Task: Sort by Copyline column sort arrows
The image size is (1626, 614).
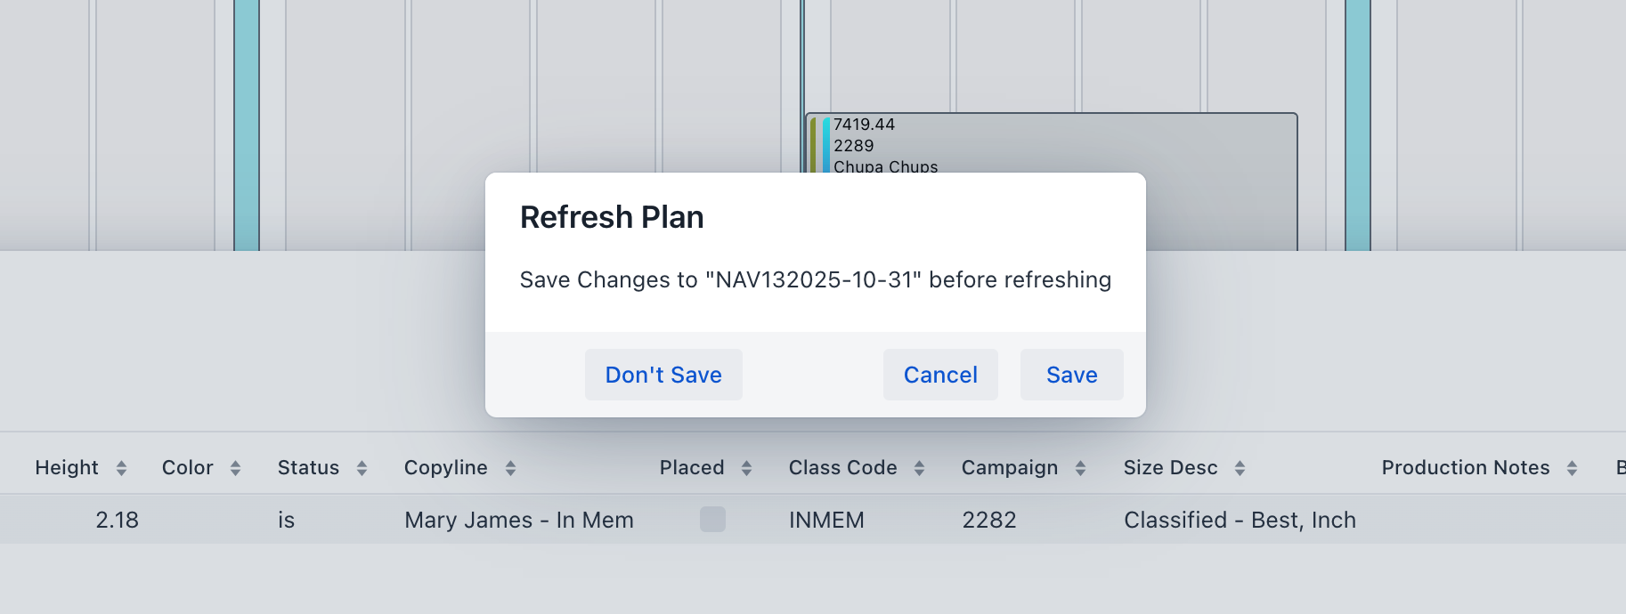Action: click(510, 468)
